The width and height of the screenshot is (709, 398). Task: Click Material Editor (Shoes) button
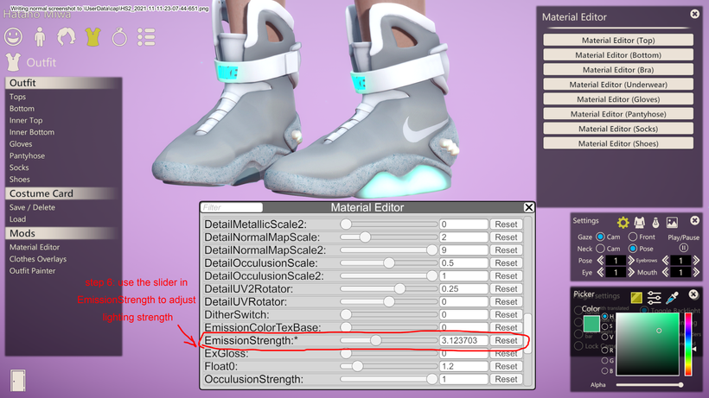coord(618,143)
